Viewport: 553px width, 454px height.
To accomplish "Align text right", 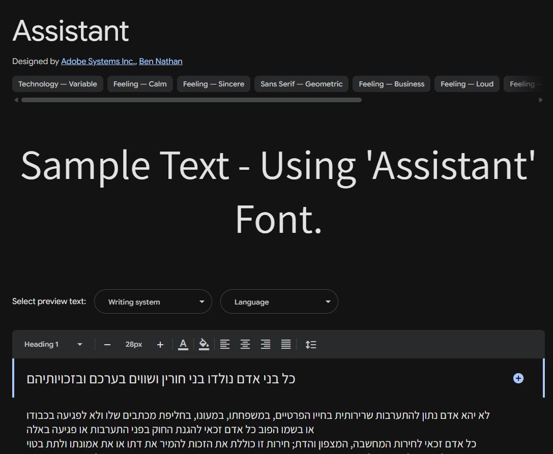I will [x=266, y=344].
